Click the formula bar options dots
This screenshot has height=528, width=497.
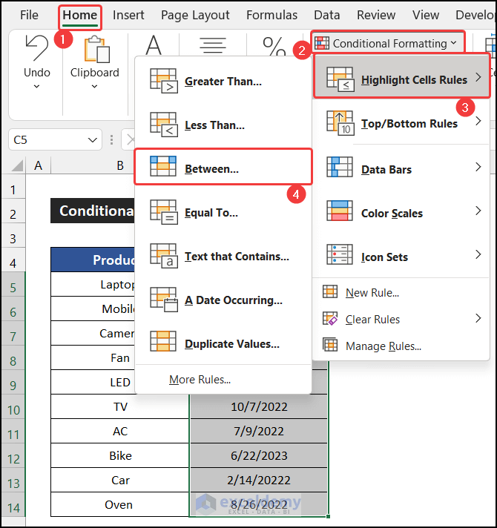point(111,139)
